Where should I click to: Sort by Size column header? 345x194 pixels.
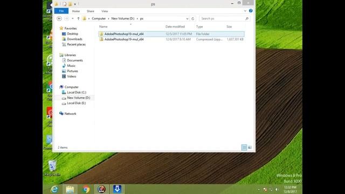[229, 26]
